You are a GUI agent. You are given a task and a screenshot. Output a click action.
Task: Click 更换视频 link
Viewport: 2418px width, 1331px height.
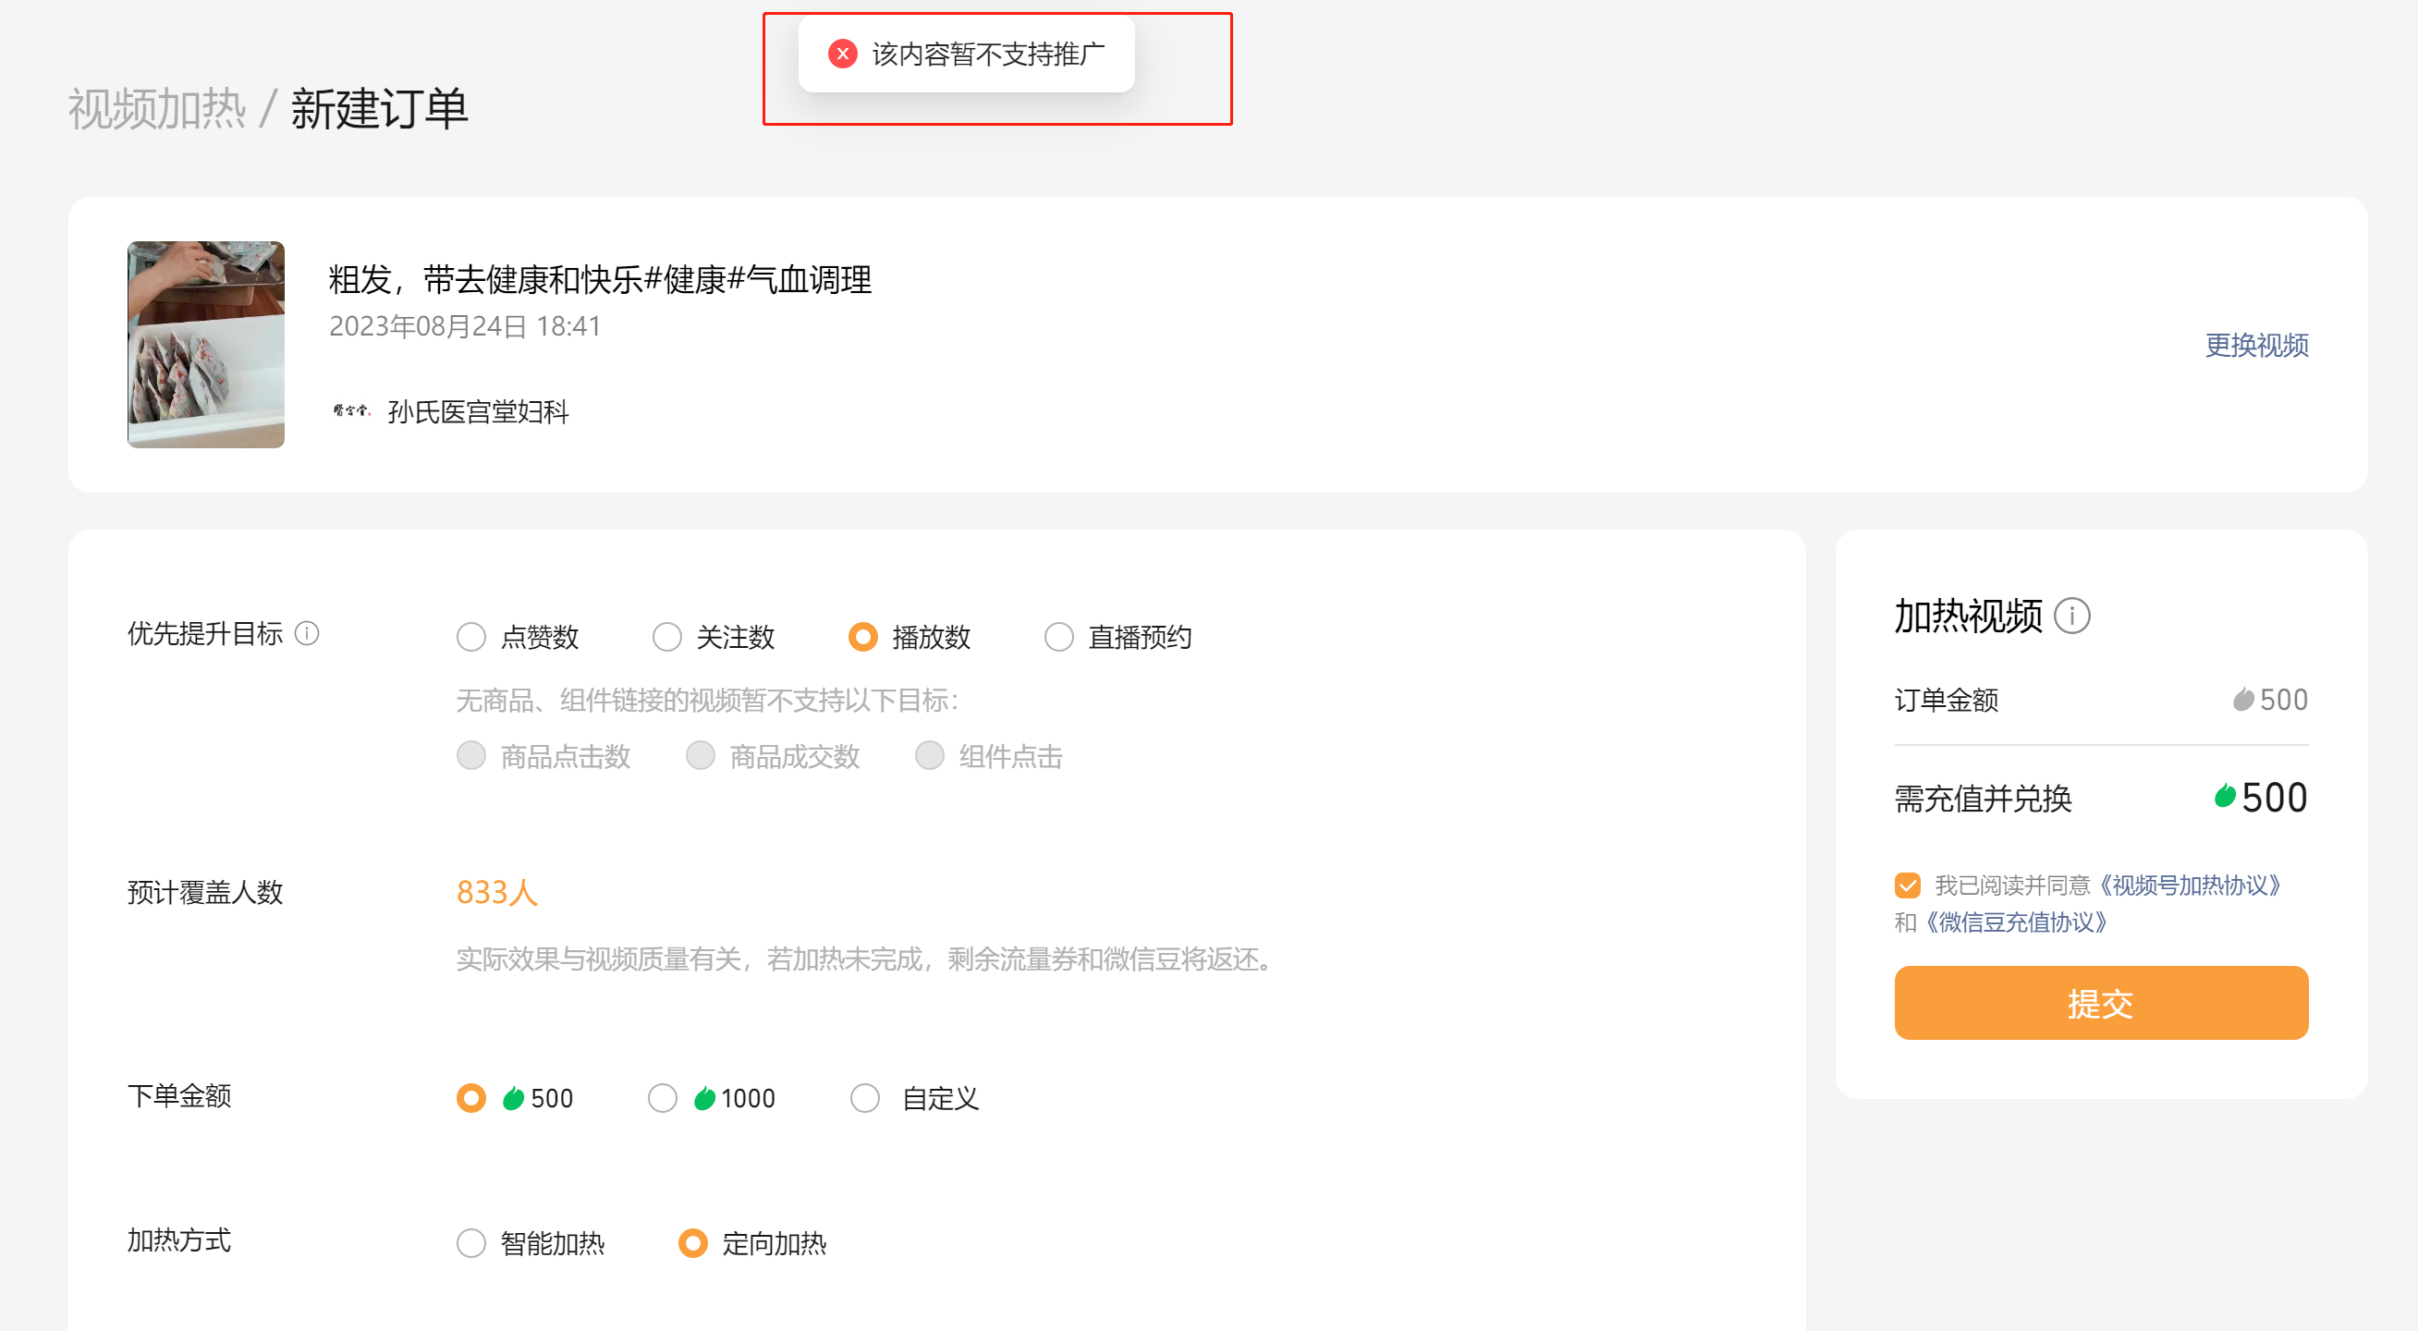(2255, 346)
